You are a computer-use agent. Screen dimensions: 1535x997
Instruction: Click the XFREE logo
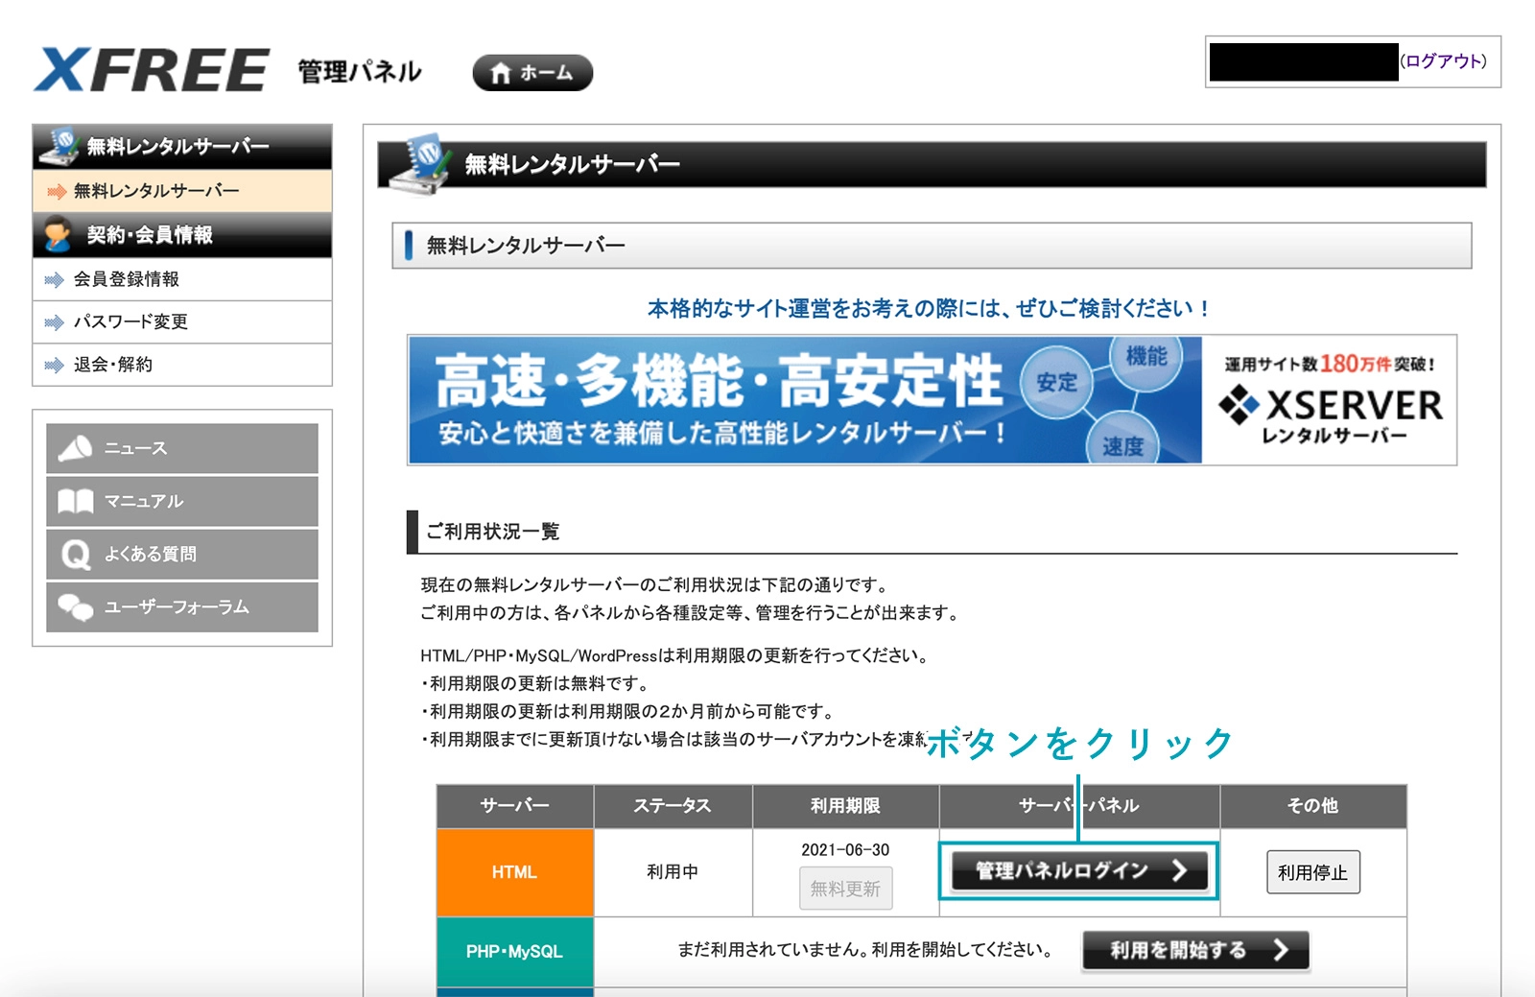(x=152, y=70)
